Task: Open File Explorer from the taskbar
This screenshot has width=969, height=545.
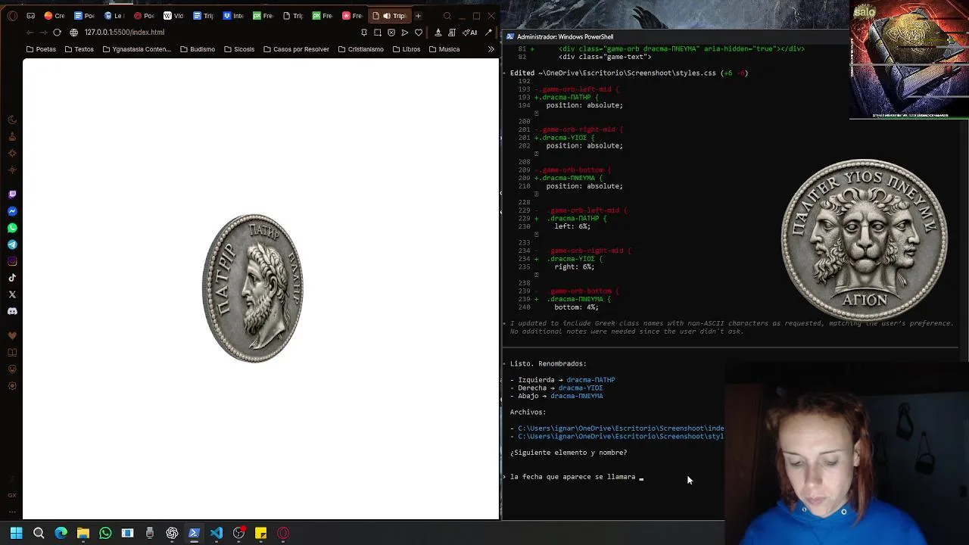Action: click(83, 533)
